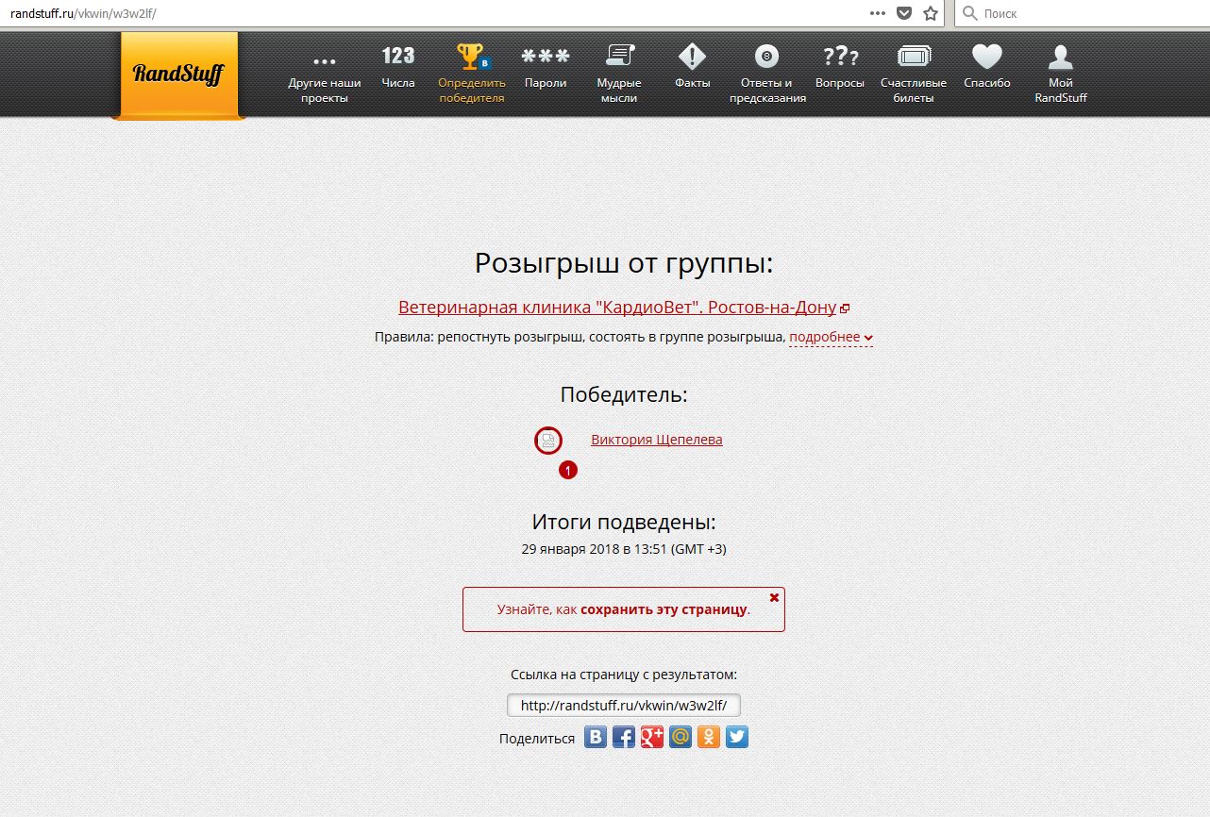The image size is (1210, 817).
Task: Click the Pocket save icon
Action: [x=904, y=13]
